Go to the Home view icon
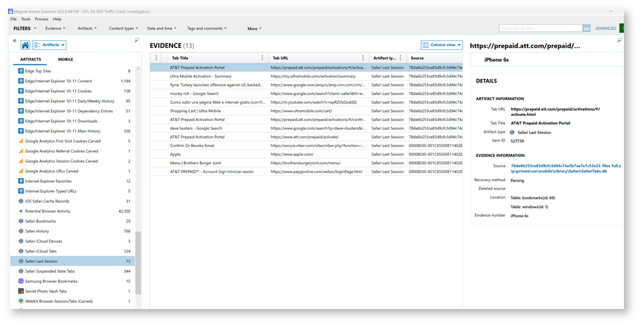 pos(25,45)
